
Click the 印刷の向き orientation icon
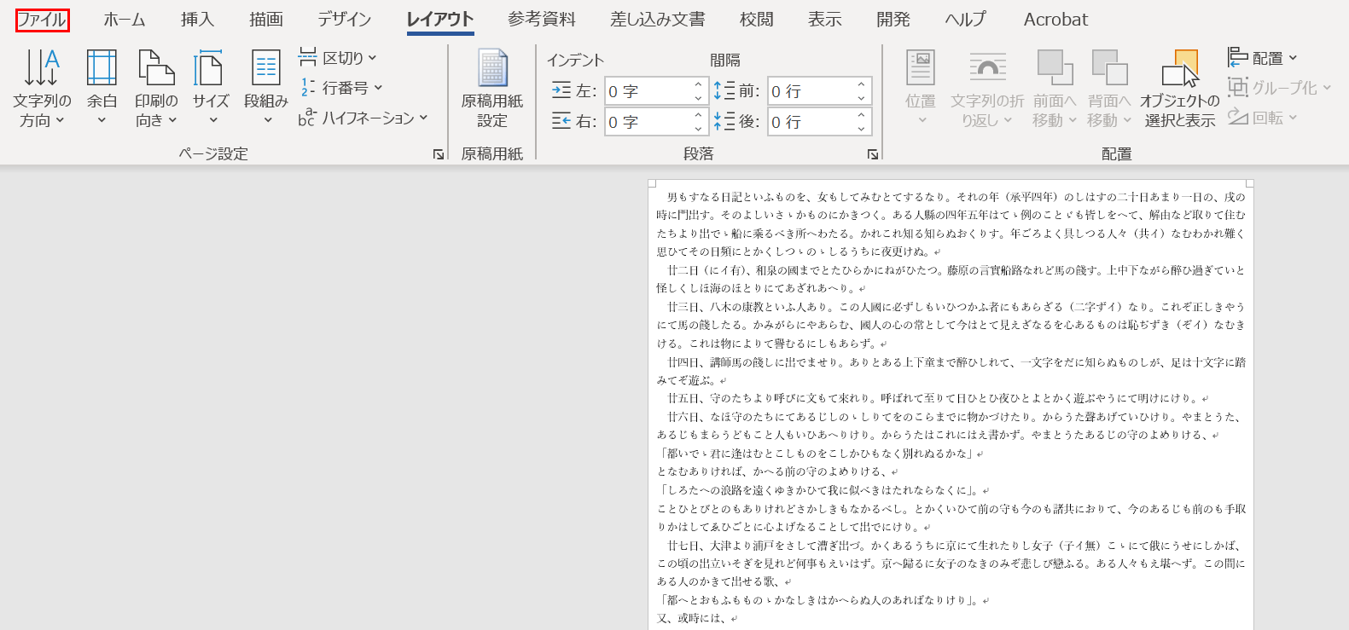(x=156, y=68)
